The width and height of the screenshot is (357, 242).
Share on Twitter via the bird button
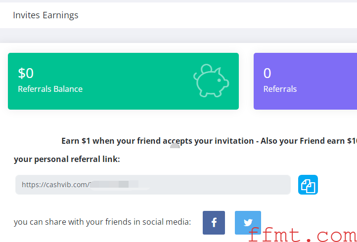tap(248, 222)
